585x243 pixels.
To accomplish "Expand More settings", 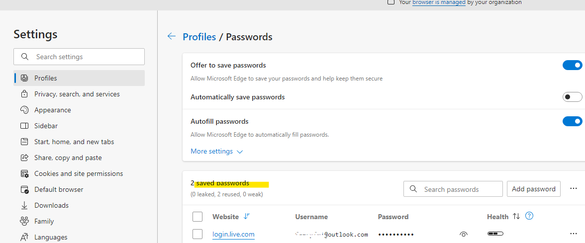I will tap(217, 151).
